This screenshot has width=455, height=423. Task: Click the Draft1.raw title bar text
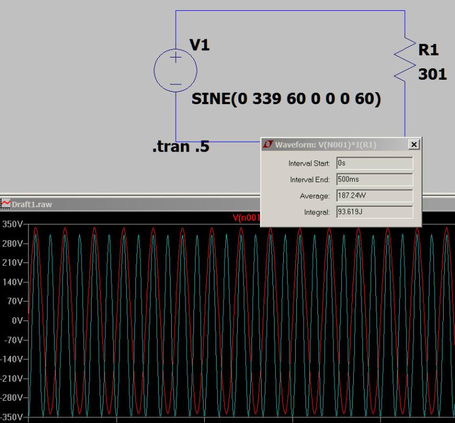coord(32,204)
